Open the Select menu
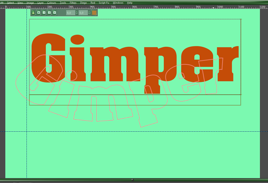 [x=10, y=3]
